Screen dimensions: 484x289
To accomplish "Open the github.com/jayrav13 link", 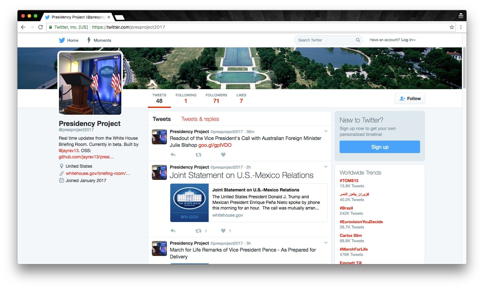I will click(x=86, y=157).
